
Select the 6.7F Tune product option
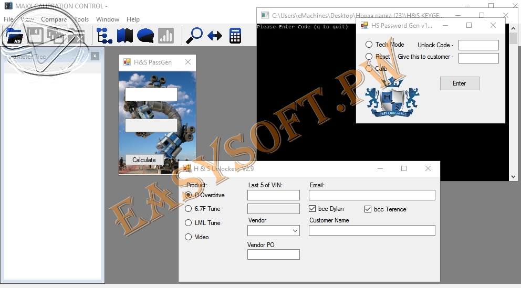click(x=188, y=208)
